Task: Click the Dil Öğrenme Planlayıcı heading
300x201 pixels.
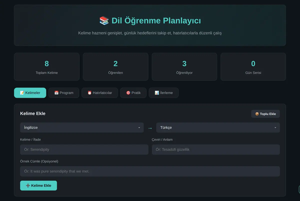Action: point(150,20)
